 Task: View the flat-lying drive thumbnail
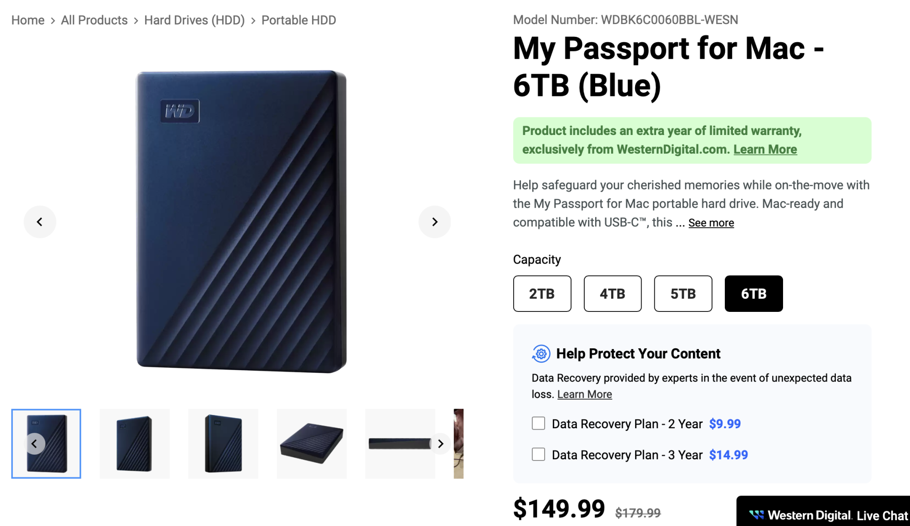point(312,444)
